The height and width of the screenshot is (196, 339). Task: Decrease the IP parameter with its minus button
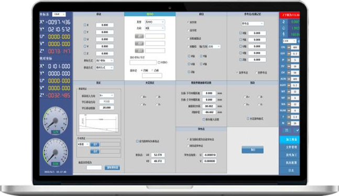pos(289,60)
